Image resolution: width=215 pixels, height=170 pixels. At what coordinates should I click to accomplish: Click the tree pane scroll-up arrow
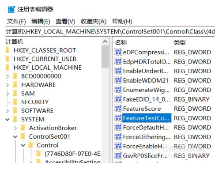[105, 42]
